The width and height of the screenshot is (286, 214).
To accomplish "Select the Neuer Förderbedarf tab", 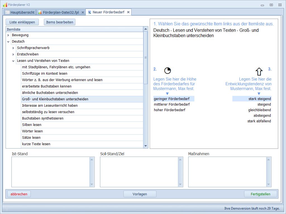I will pyautogui.click(x=109, y=12).
